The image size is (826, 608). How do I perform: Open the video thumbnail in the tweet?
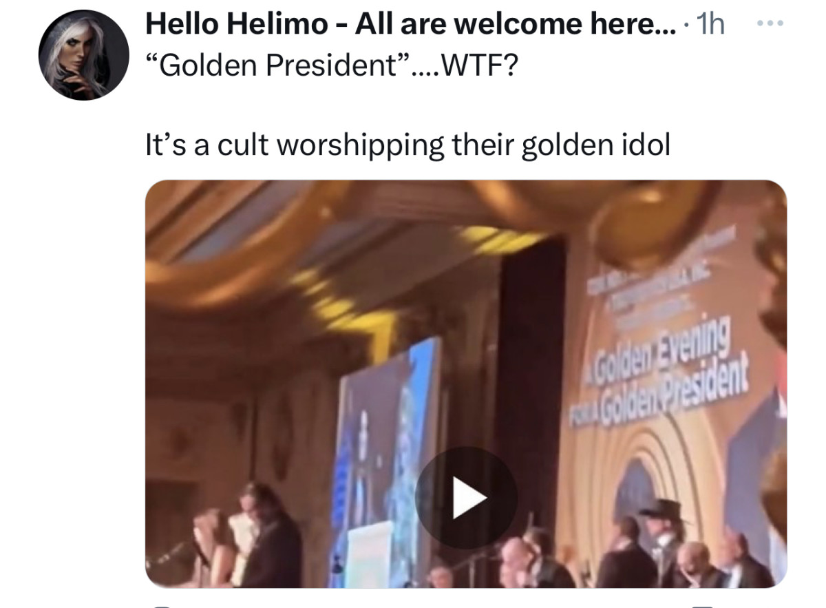coord(466,384)
